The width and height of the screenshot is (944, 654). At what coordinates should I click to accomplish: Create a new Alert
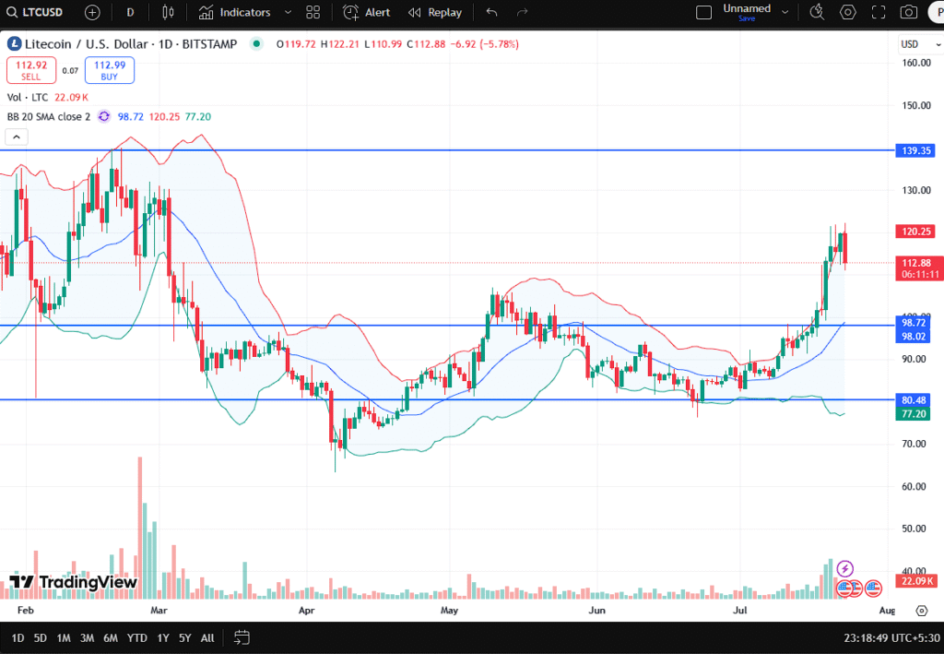tap(366, 12)
